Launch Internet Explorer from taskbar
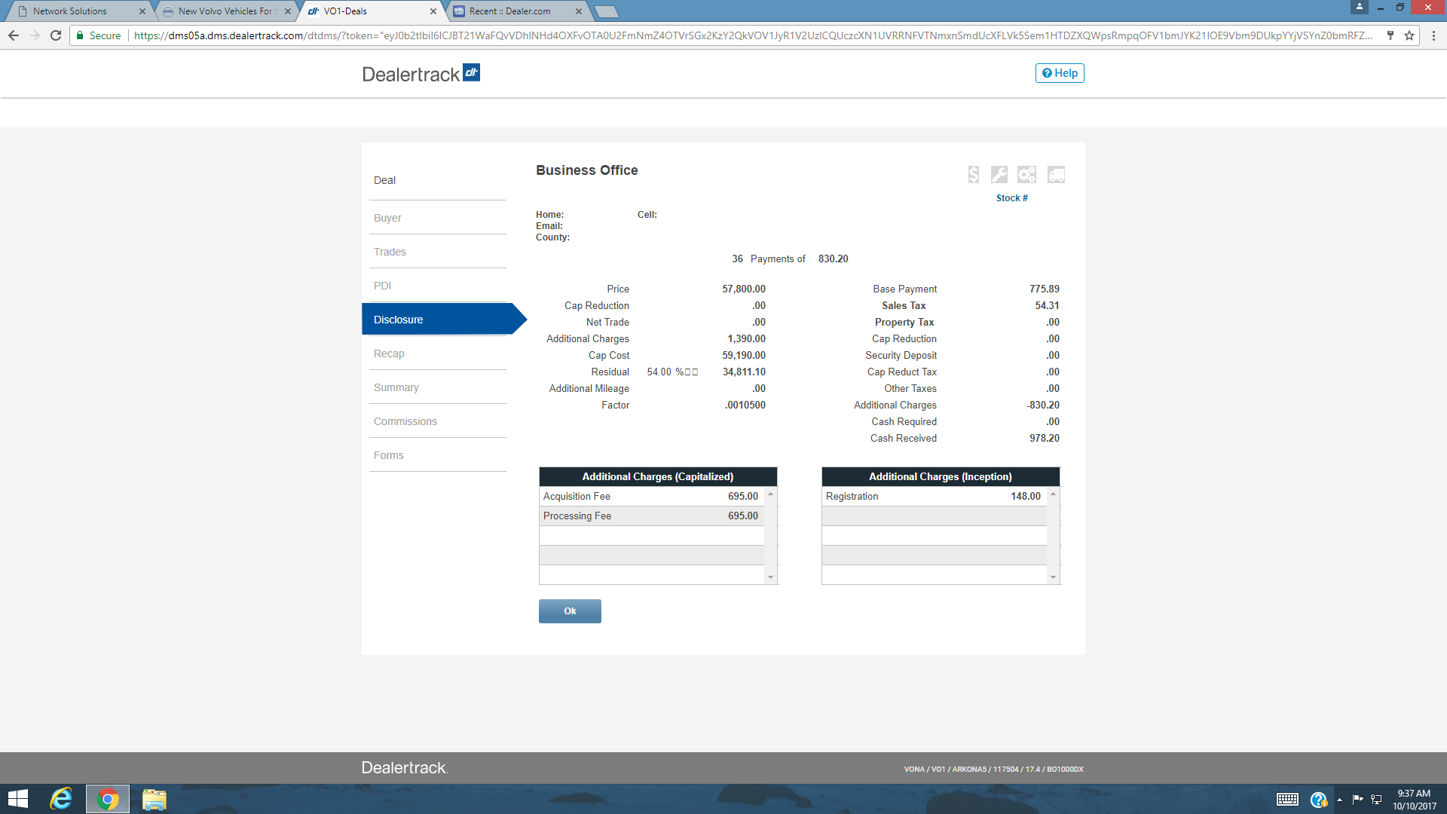Image resolution: width=1447 pixels, height=814 pixels. tap(61, 799)
